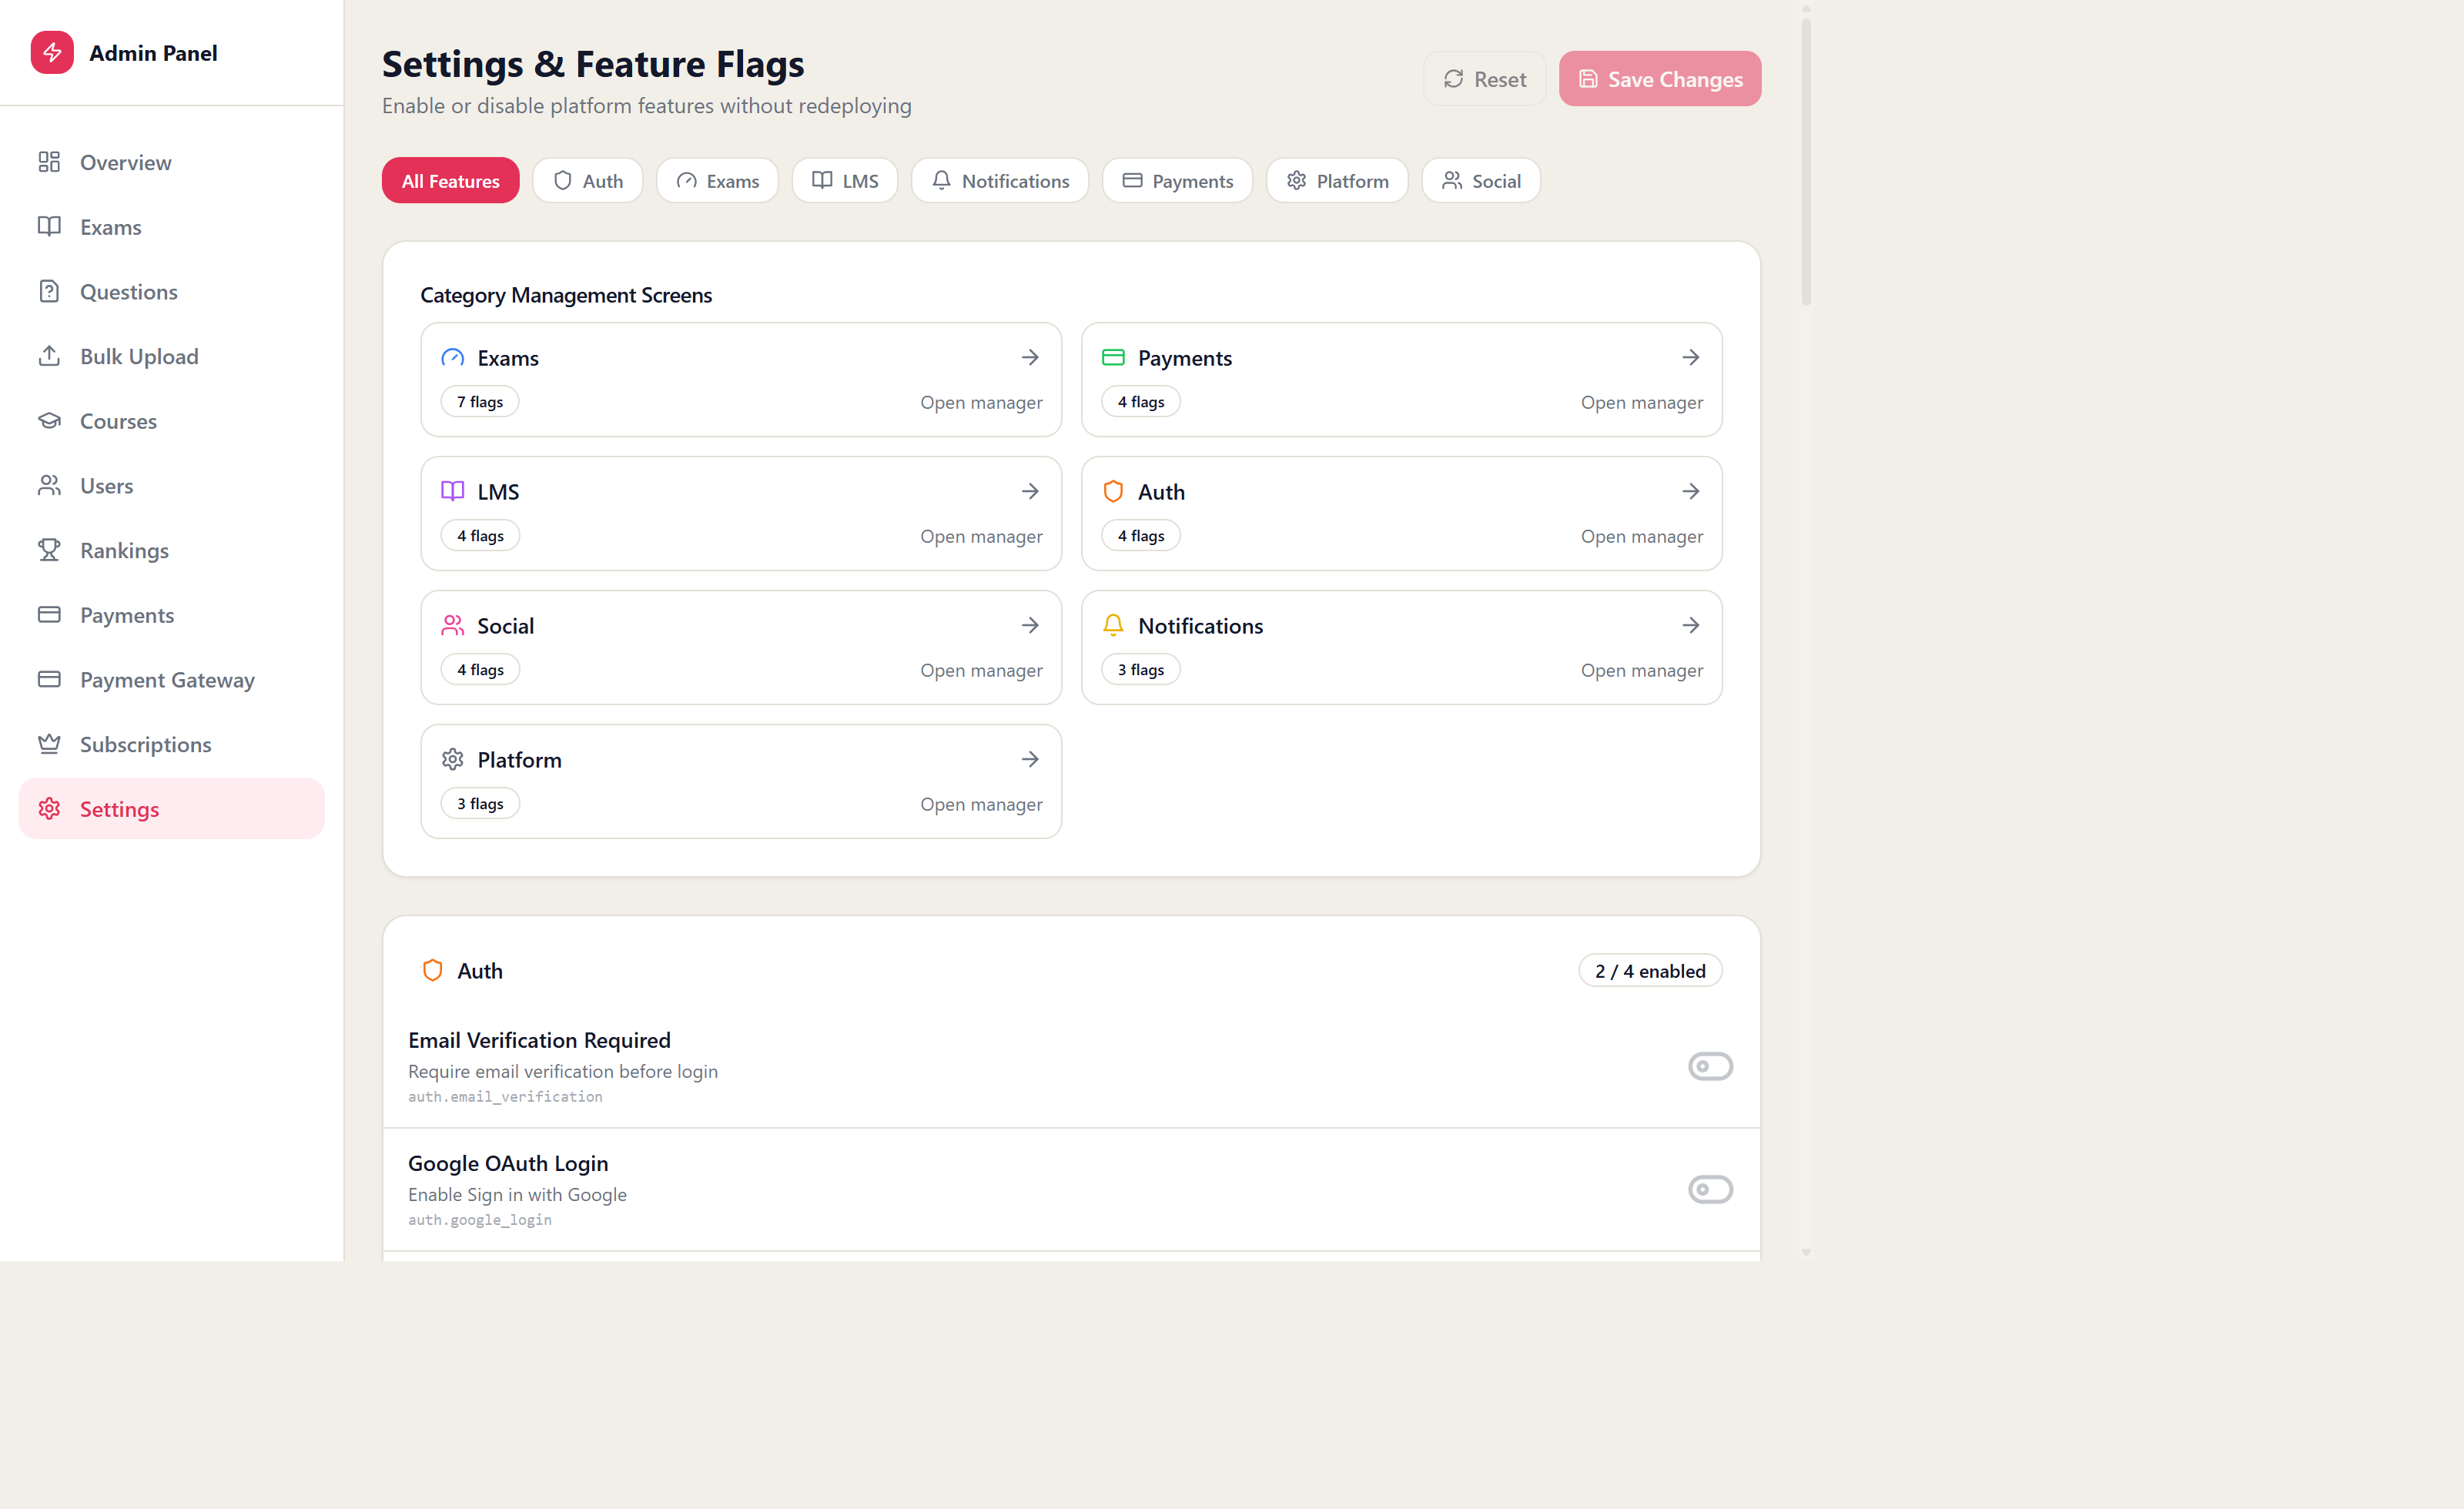
Task: Click Open manager on Platform card
Action: (x=981, y=804)
